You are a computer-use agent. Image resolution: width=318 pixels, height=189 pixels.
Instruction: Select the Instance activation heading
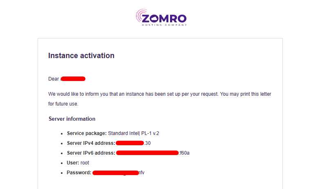click(81, 56)
